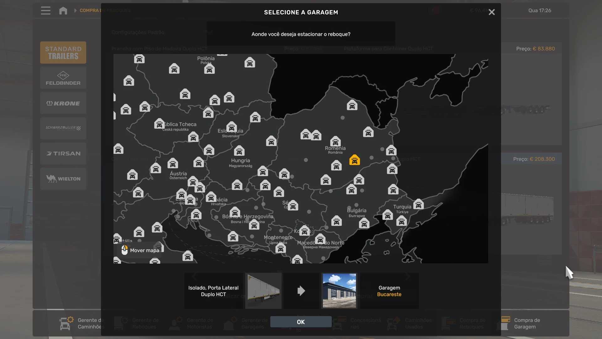The image size is (602, 339).
Task: Select the Krone brand tab
Action: click(63, 103)
